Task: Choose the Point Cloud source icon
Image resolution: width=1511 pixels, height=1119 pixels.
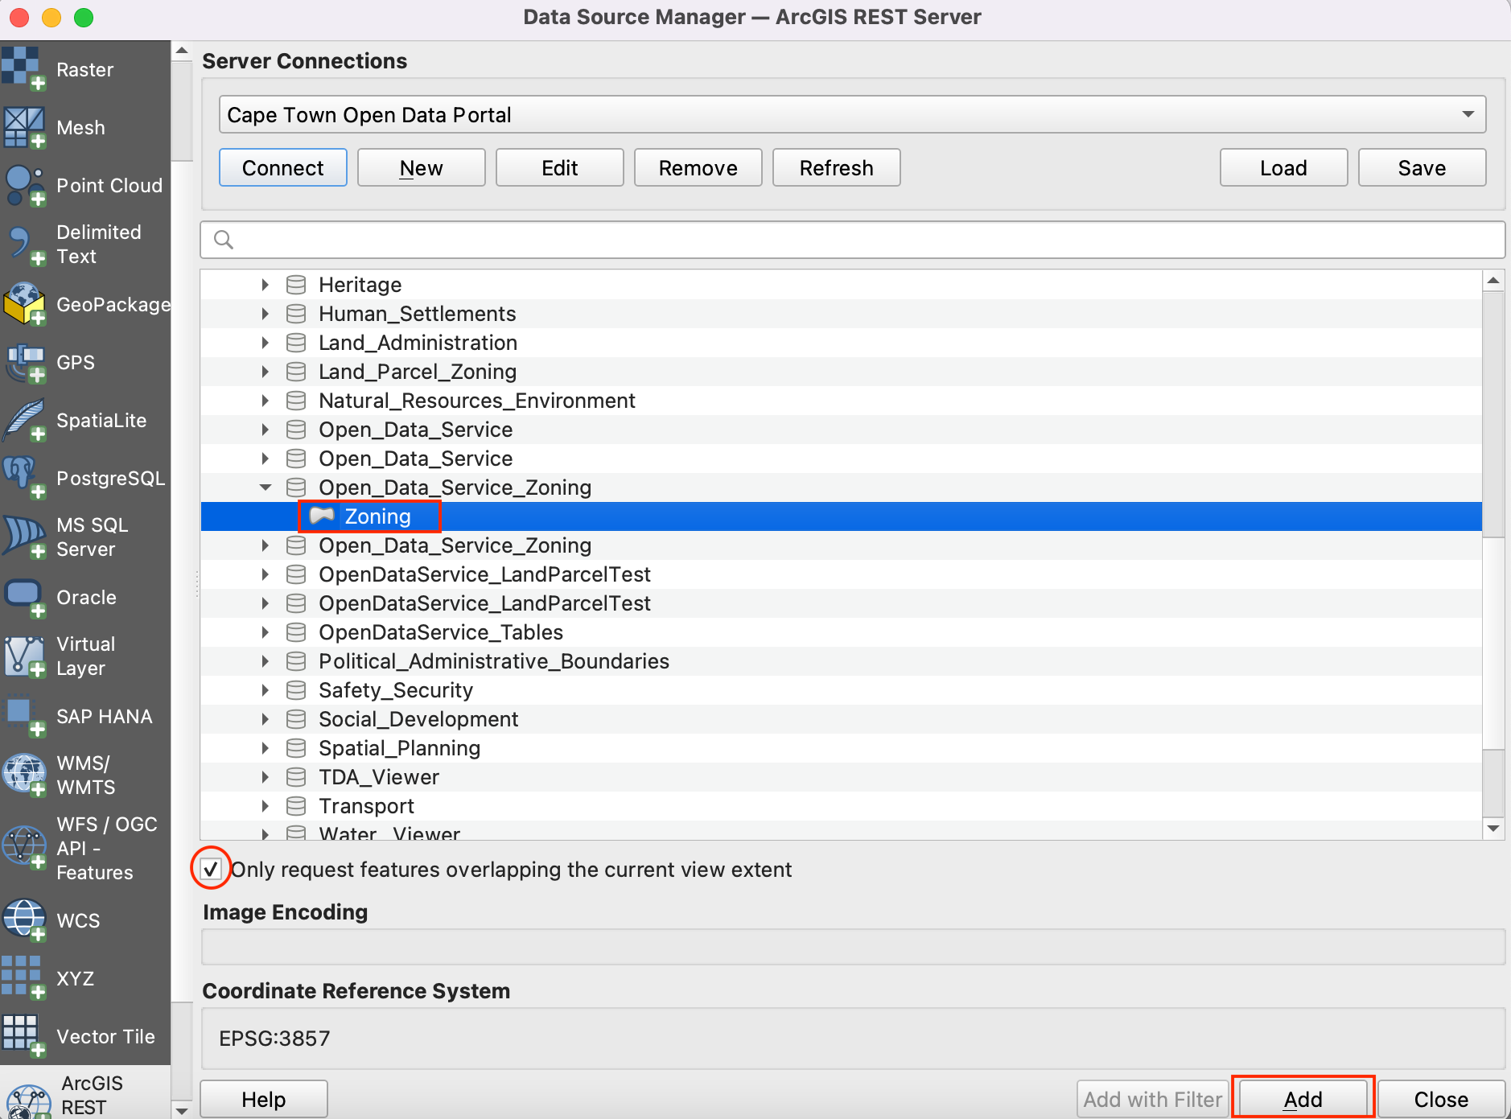Action: coord(24,186)
